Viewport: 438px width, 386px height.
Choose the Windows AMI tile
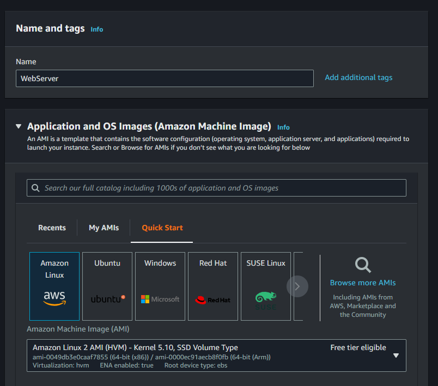tap(160, 286)
